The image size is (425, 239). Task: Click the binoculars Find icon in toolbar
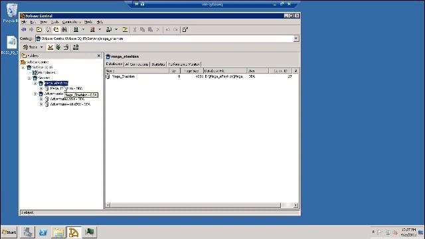point(64,29)
